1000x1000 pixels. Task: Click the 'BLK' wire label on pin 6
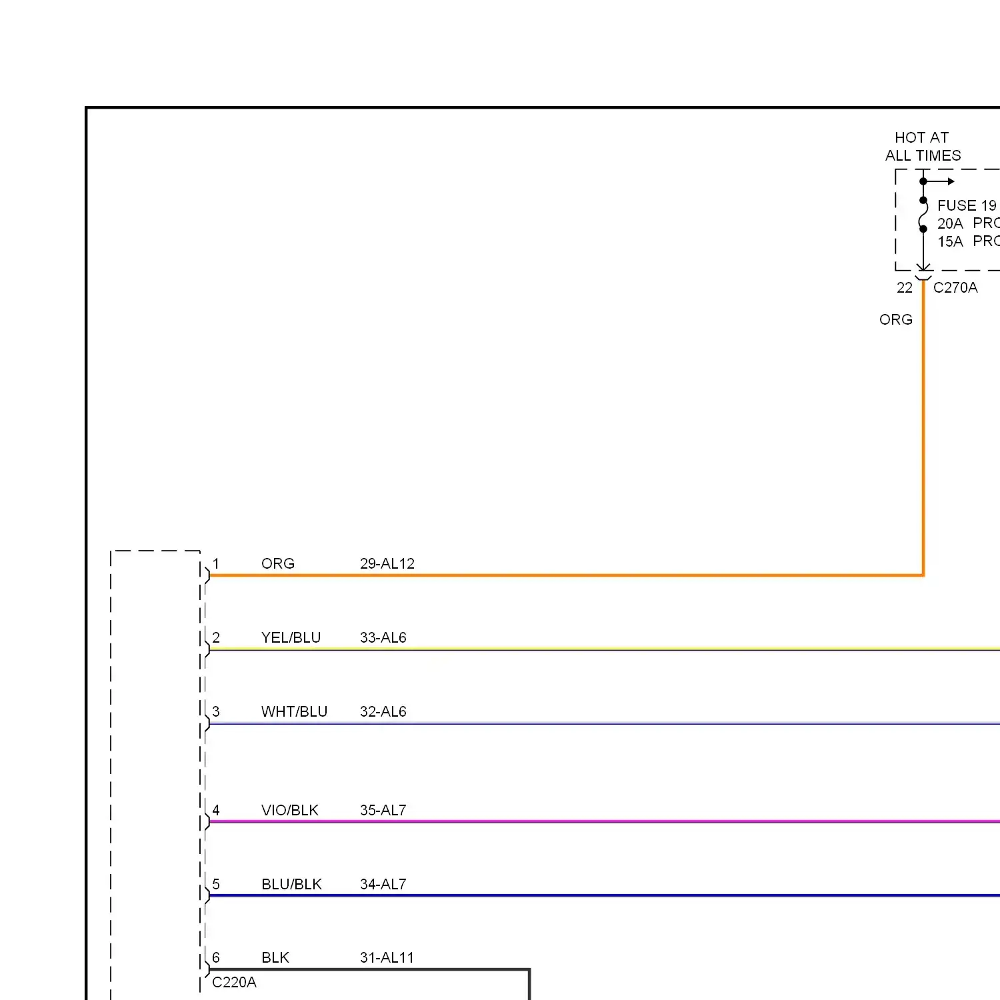tap(275, 957)
